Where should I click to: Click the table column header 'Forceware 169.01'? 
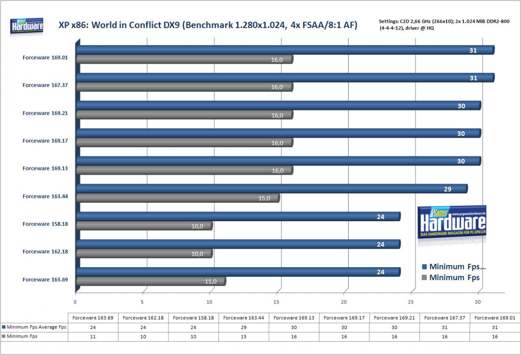495,318
